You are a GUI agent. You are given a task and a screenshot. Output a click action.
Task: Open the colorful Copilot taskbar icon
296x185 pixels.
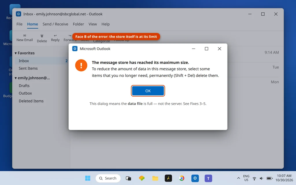(142, 178)
